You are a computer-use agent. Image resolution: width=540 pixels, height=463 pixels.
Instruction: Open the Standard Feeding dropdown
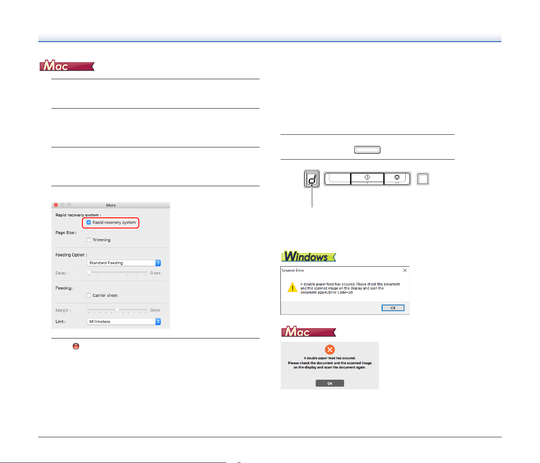pos(124,263)
